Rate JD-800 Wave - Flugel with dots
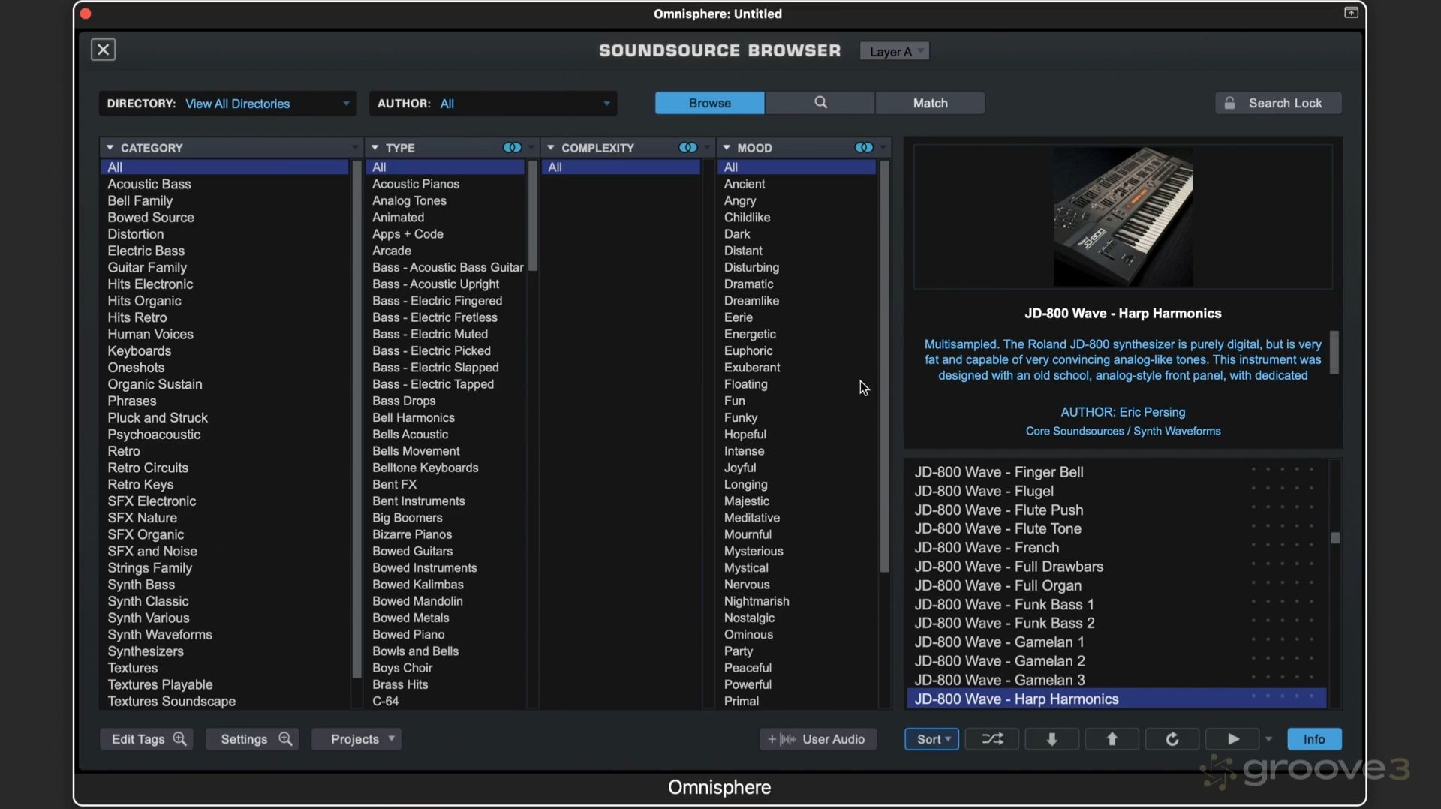 [x=1282, y=489]
